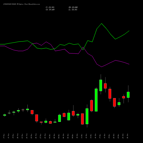The width and height of the screenshot is (143, 143).
Task: Click the red candlestick above 11 Dec
Action: tap(82, 119)
